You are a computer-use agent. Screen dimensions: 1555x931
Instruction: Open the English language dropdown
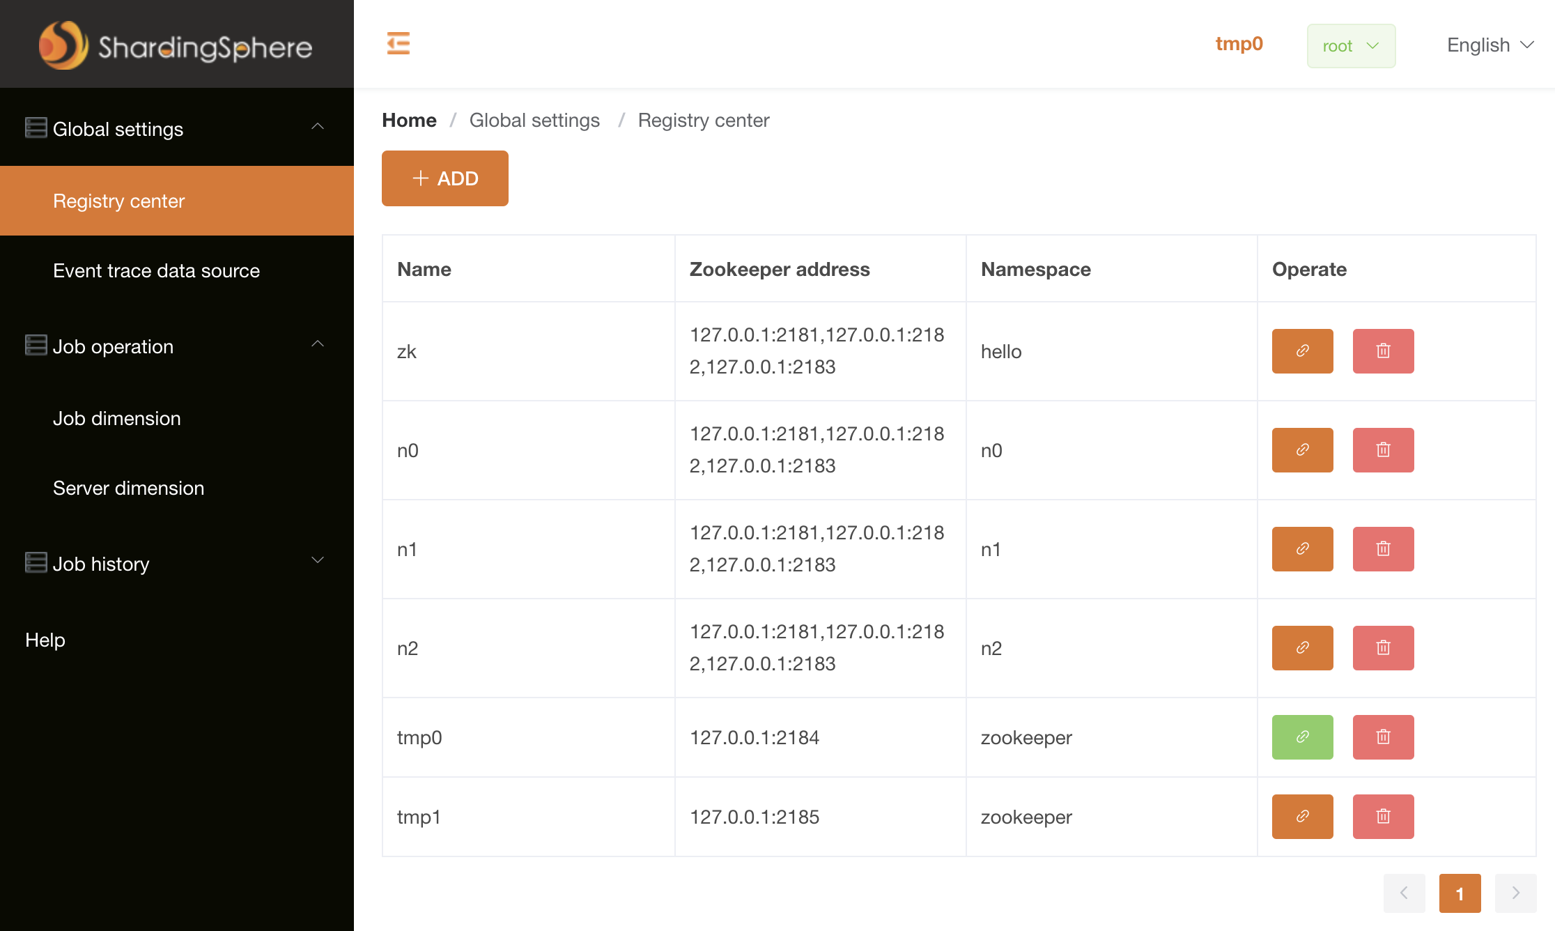pos(1490,45)
